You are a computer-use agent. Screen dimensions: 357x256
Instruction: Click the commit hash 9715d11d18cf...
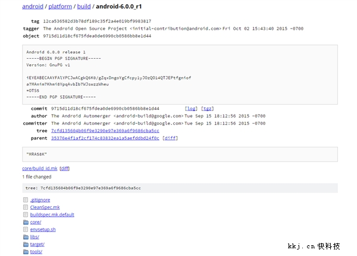105,109
